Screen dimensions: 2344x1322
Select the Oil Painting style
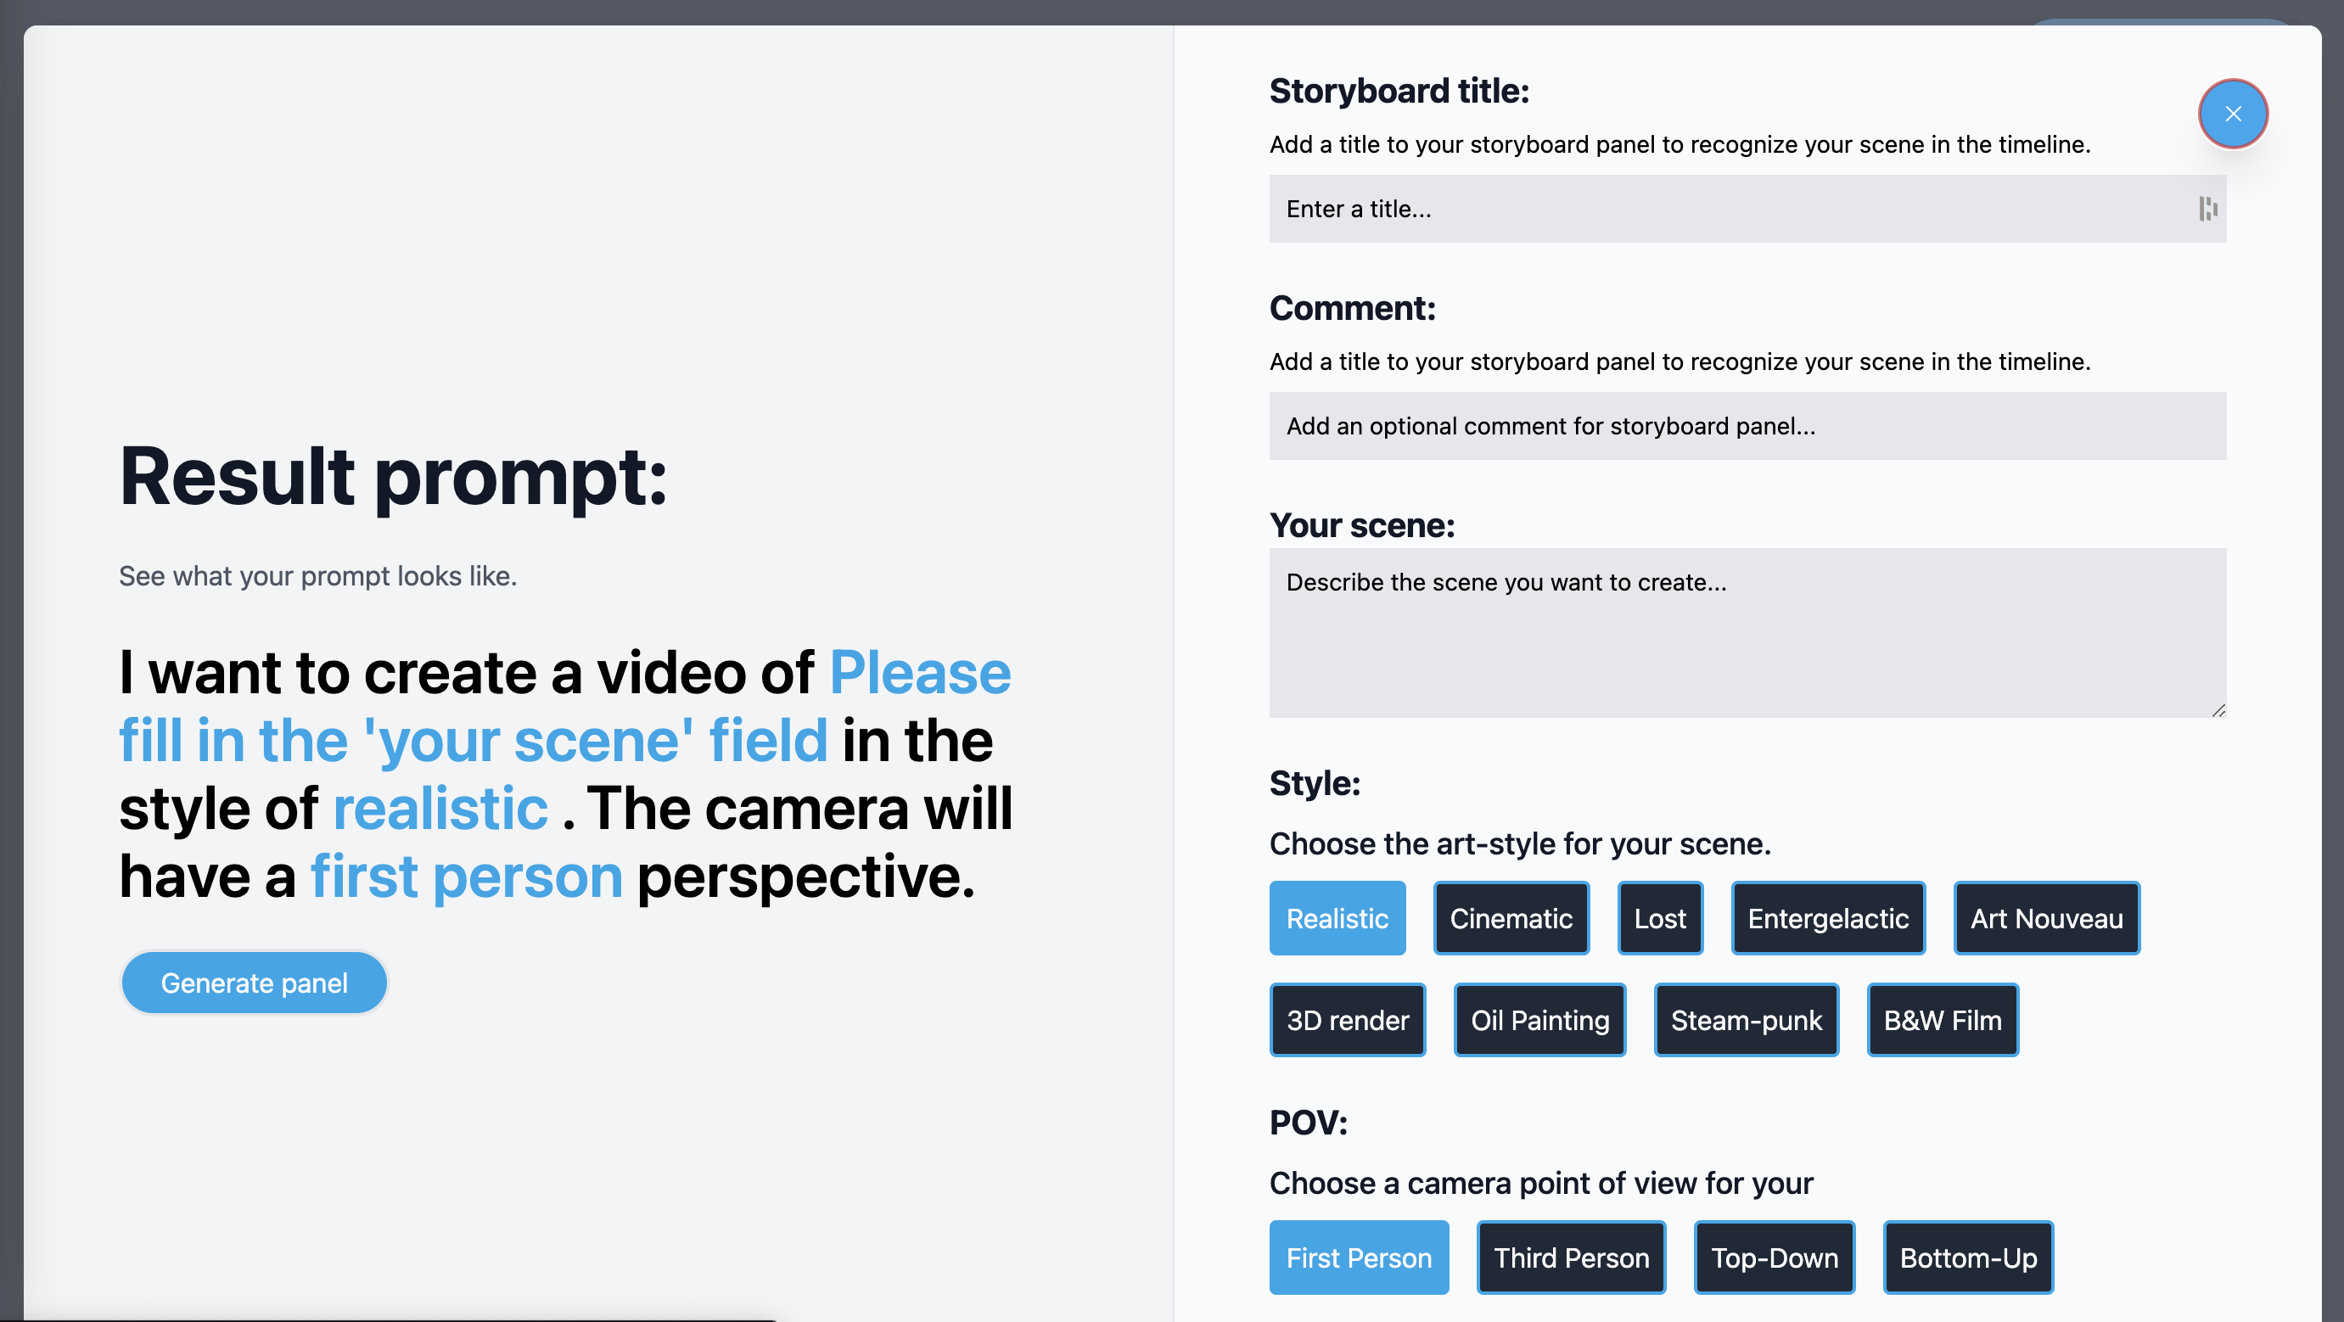1539,1020
